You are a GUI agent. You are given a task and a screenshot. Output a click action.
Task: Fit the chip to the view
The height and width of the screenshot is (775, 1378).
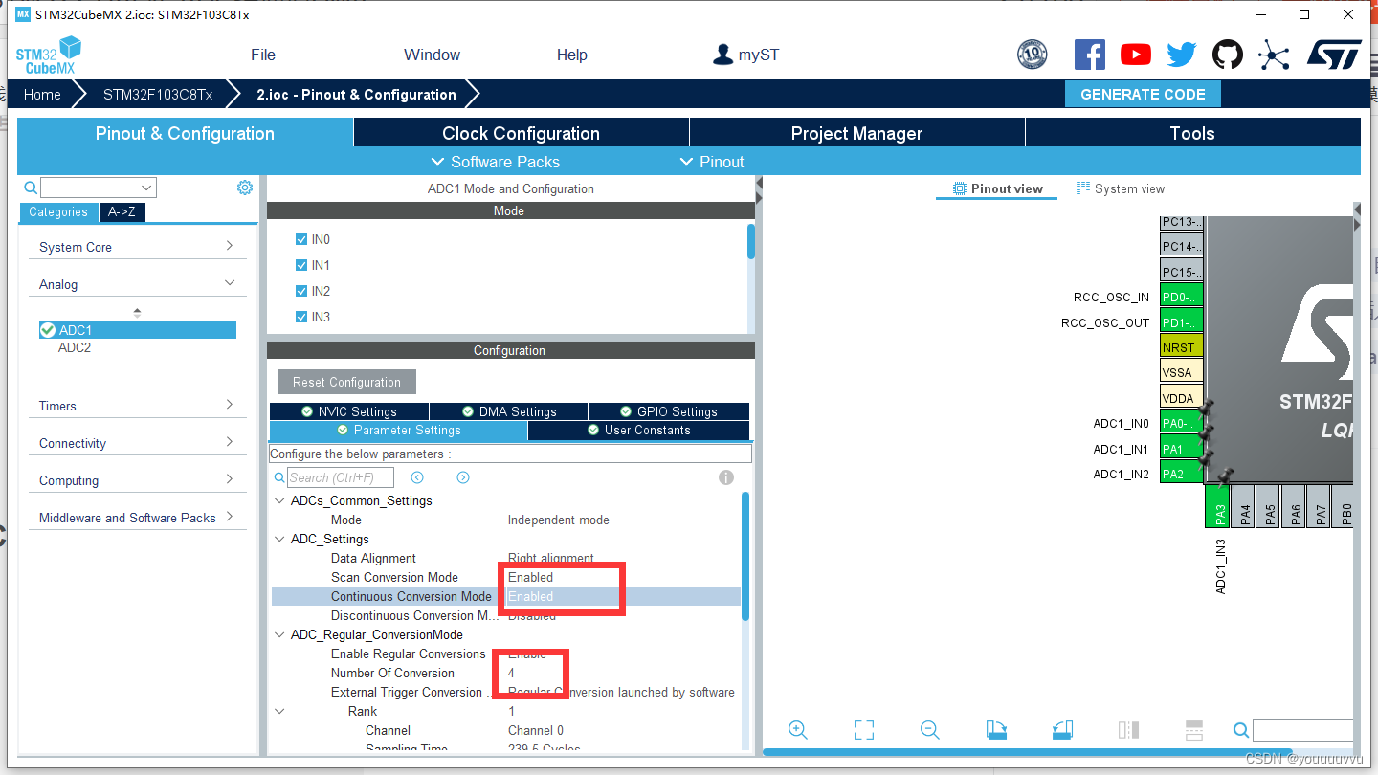pos(864,730)
